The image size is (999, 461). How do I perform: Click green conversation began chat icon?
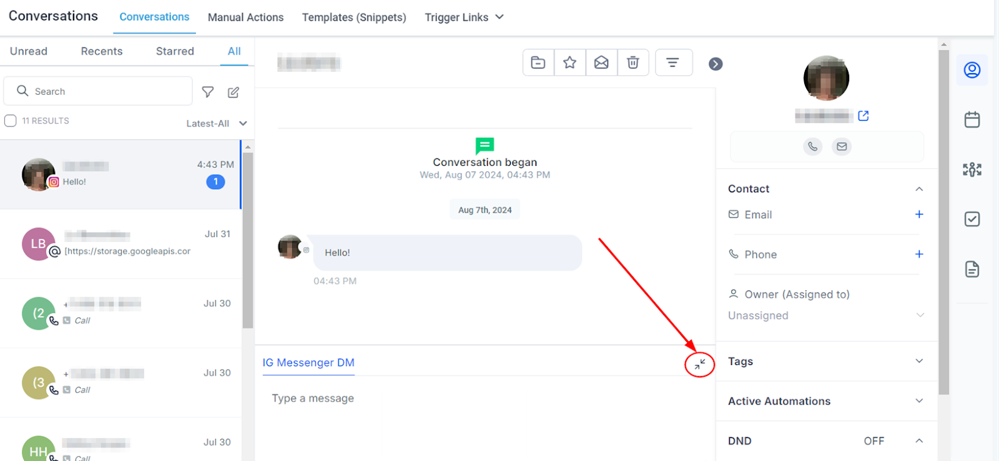[x=485, y=146]
